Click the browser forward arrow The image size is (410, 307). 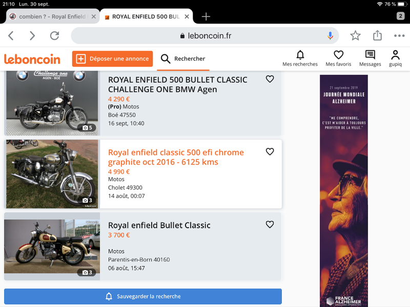(x=32, y=35)
